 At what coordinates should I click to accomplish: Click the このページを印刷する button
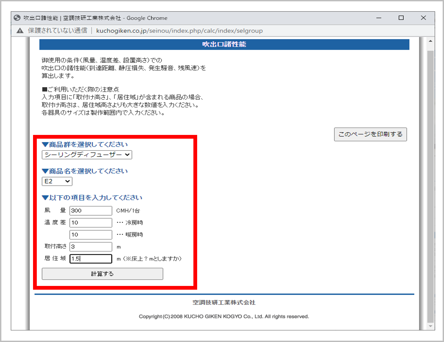click(370, 134)
